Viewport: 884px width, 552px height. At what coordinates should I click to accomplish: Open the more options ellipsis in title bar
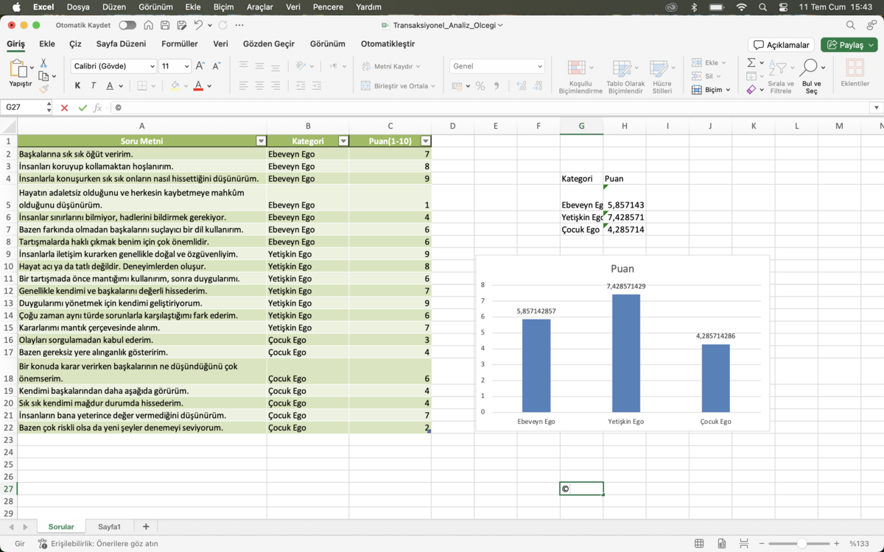coord(239,25)
